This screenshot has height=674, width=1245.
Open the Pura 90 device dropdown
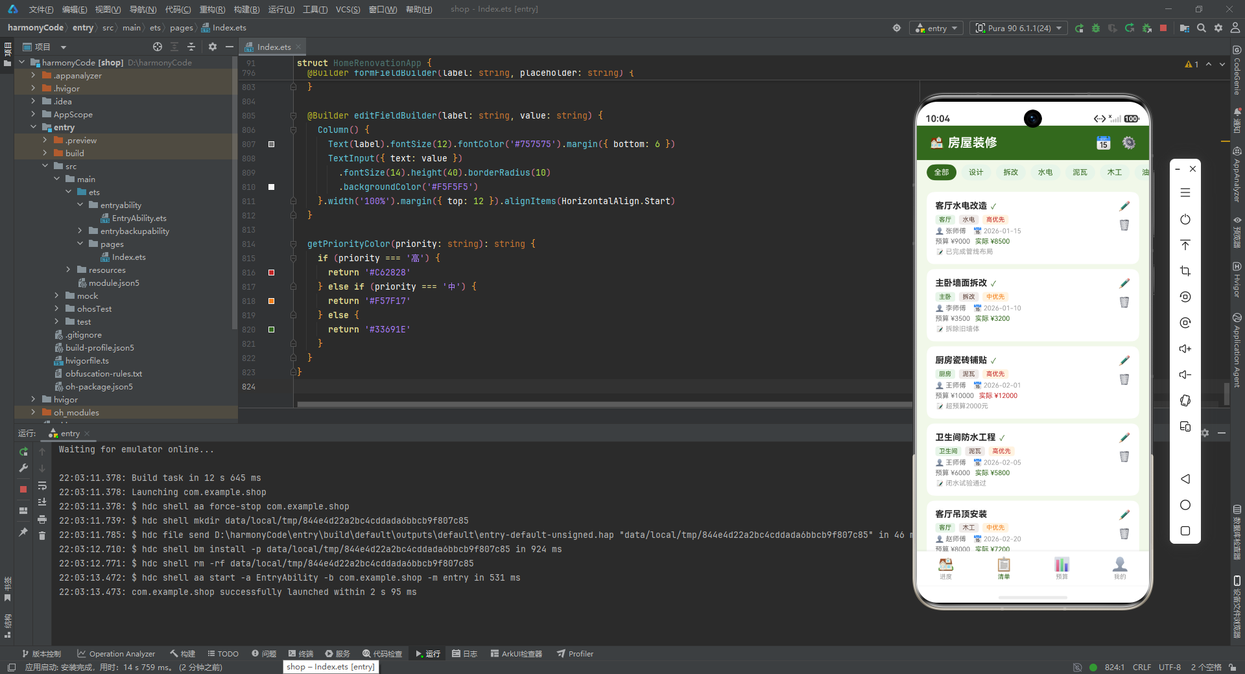tap(1019, 28)
